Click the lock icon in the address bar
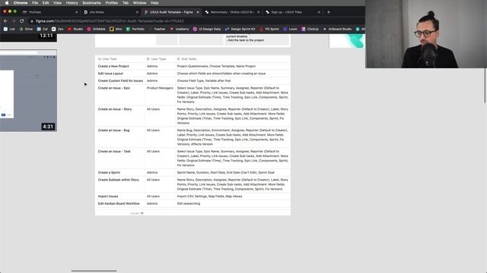 [x=32, y=21]
